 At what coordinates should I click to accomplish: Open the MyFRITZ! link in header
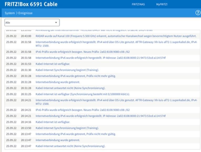point(162,4)
